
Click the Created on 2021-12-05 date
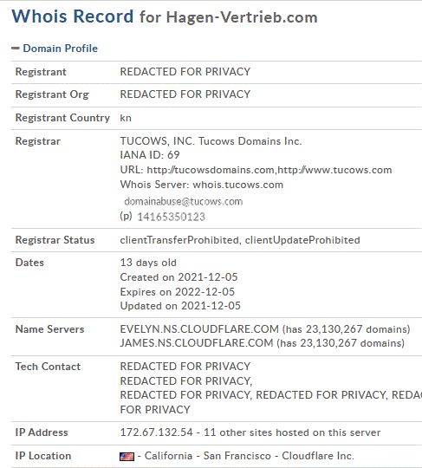tap(179, 277)
